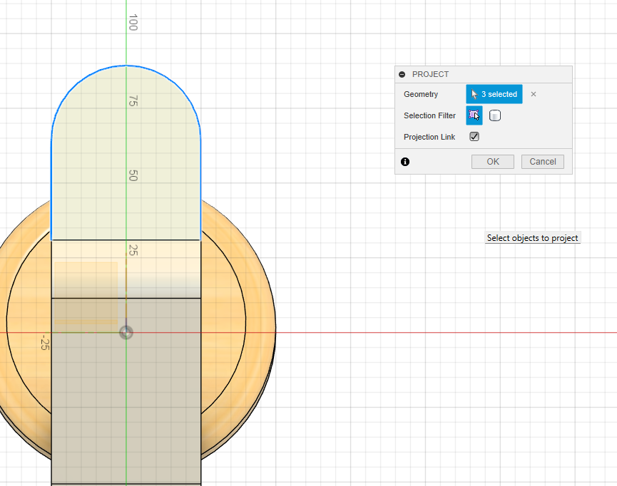
Task: Choose the Bodies selection filter icon
Action: [495, 115]
